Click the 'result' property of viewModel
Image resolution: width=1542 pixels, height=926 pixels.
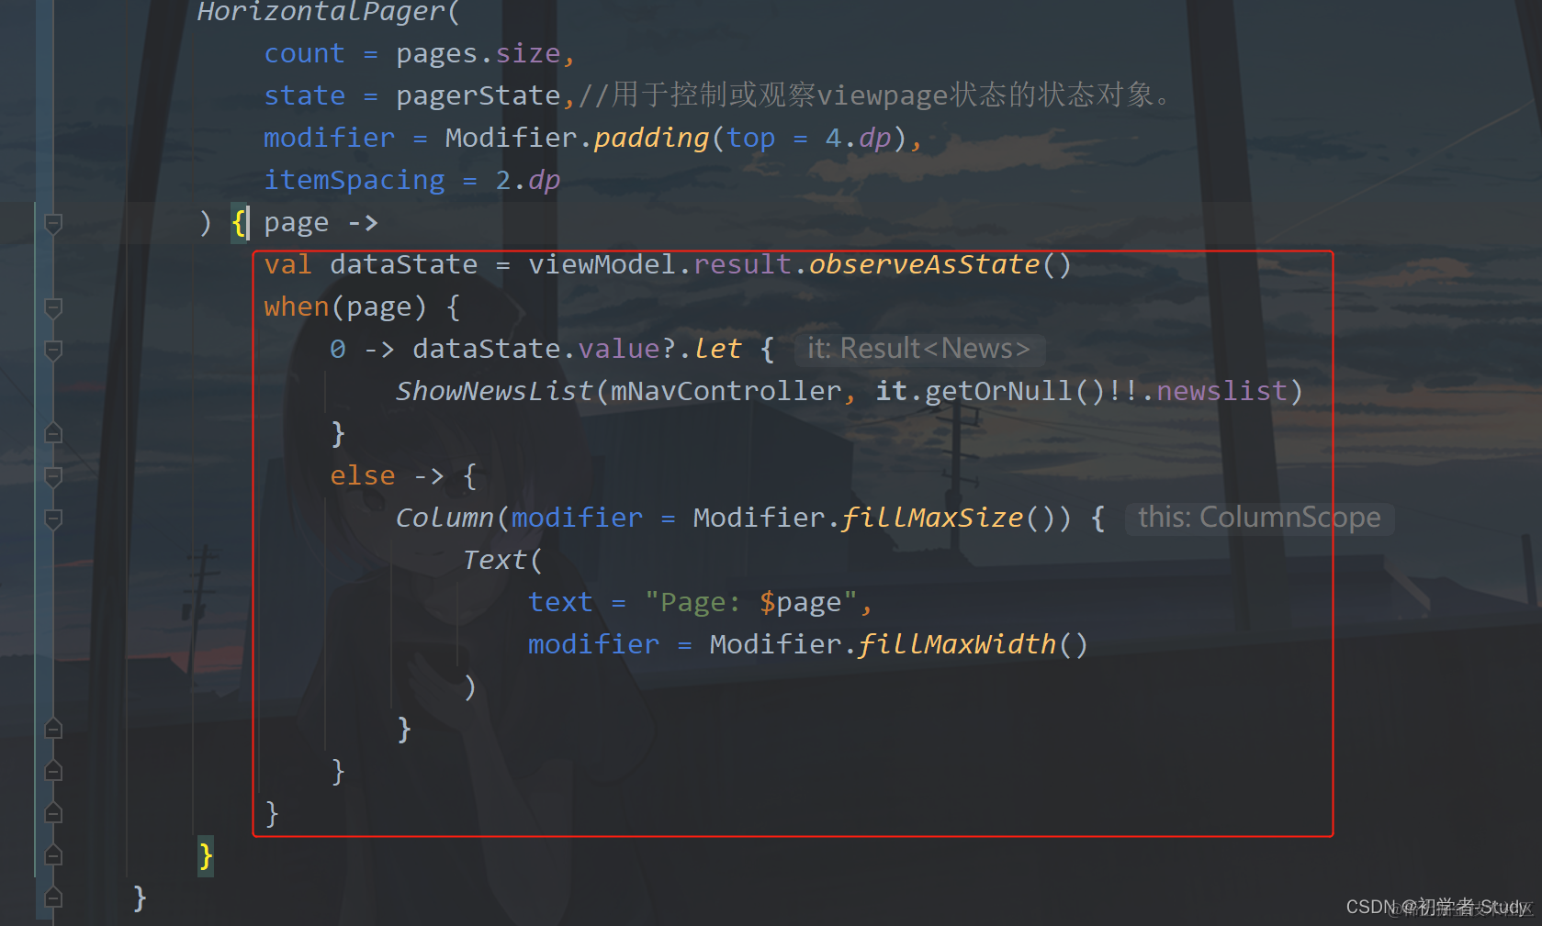click(743, 264)
